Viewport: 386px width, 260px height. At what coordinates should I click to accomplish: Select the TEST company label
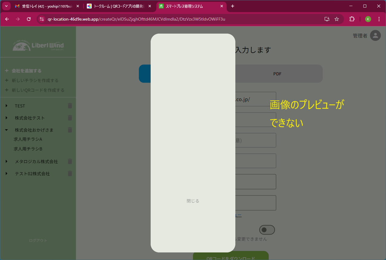[20, 106]
